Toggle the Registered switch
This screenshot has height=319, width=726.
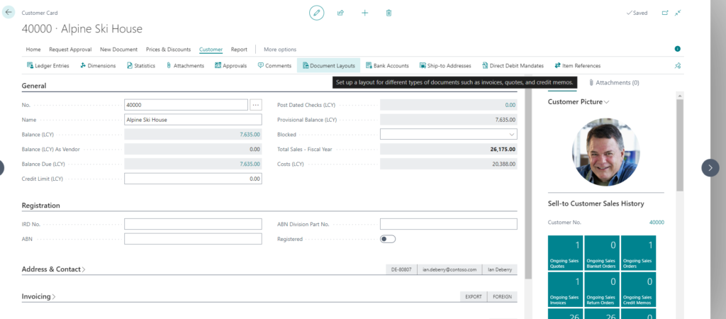click(x=388, y=239)
